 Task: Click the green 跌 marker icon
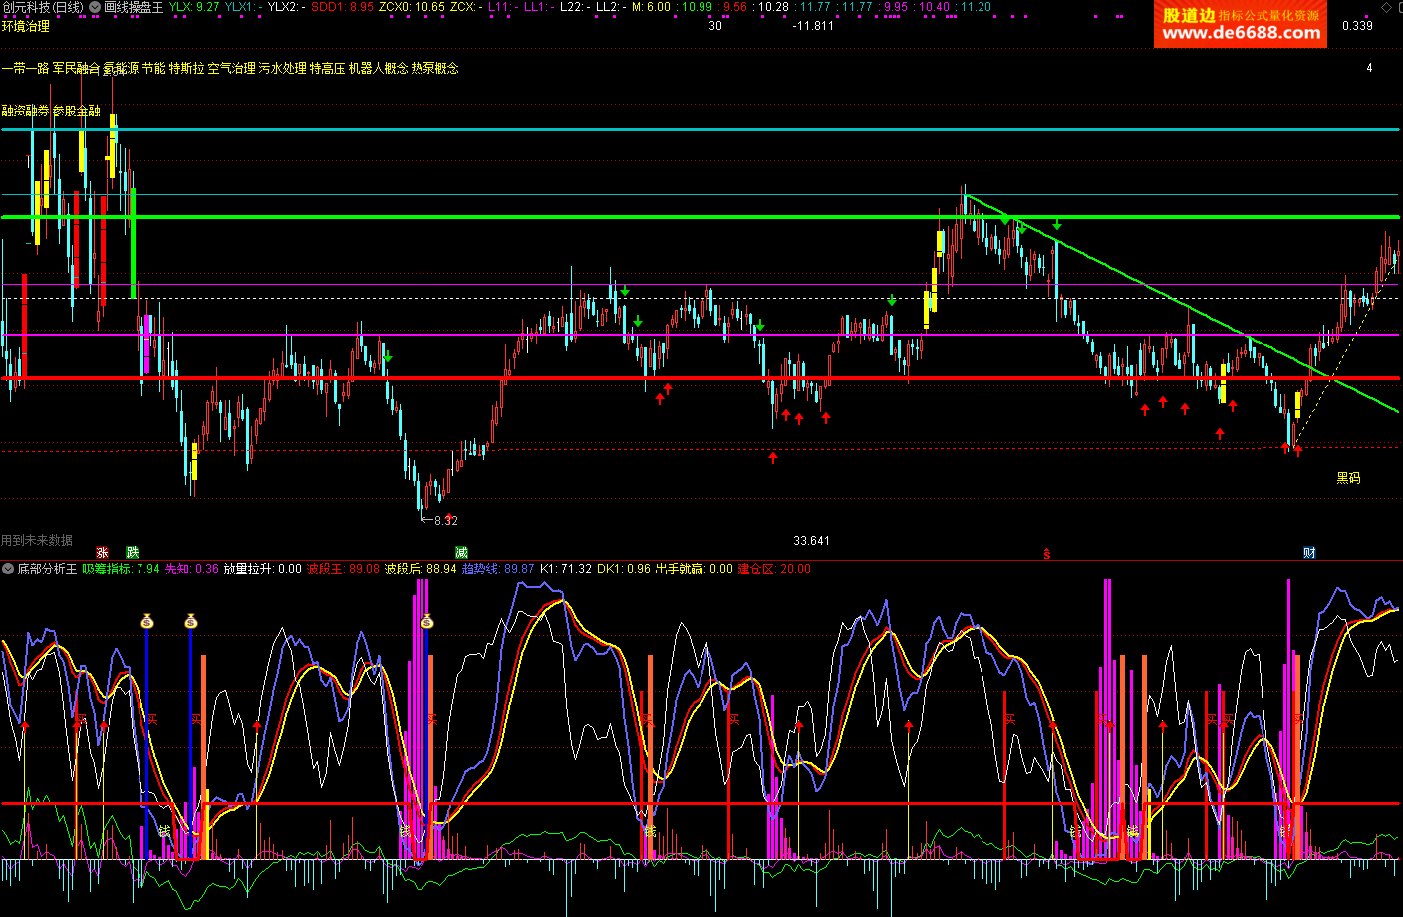pos(133,552)
